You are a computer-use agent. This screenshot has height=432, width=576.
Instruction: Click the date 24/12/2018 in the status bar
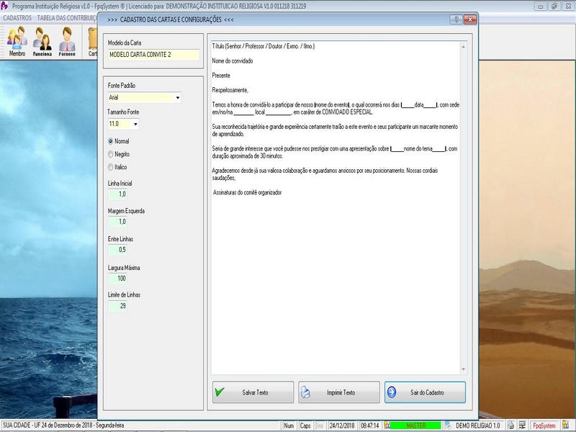pyautogui.click(x=341, y=426)
